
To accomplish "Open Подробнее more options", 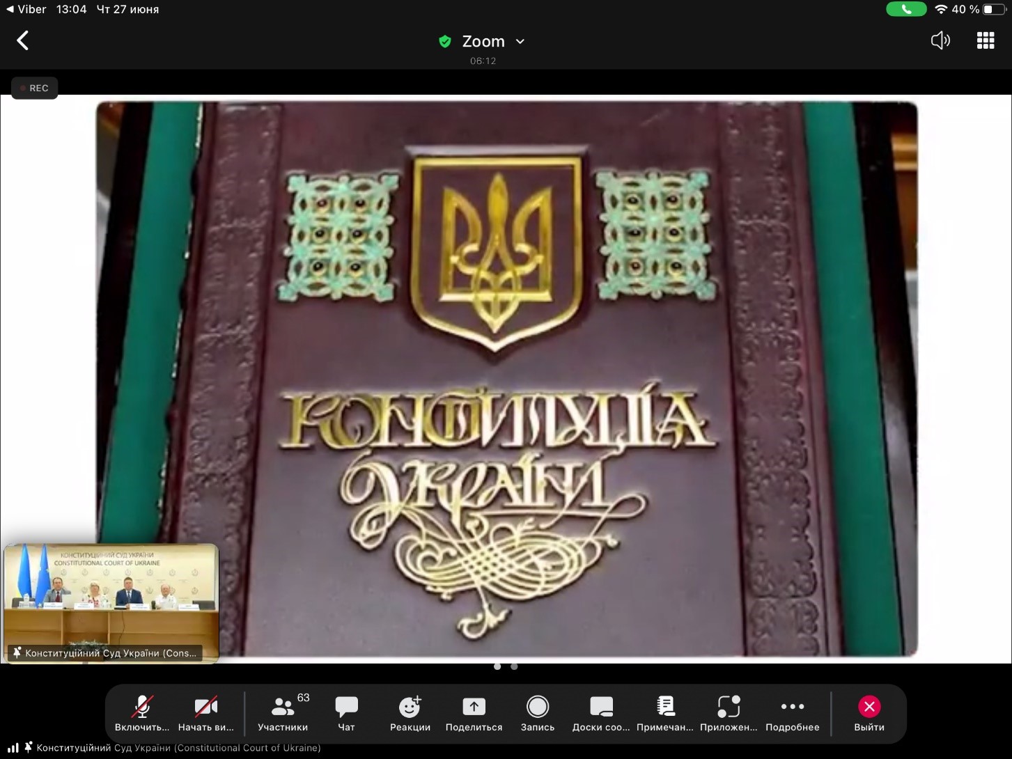I will tap(793, 714).
